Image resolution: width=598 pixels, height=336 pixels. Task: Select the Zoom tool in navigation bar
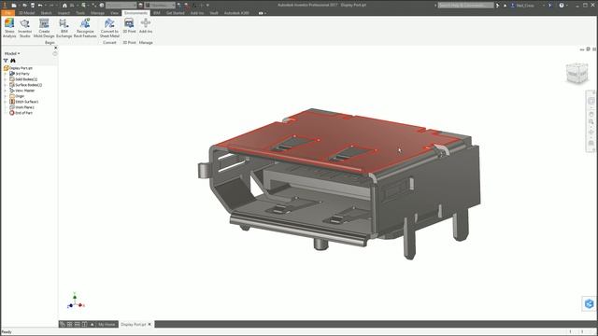click(591, 122)
